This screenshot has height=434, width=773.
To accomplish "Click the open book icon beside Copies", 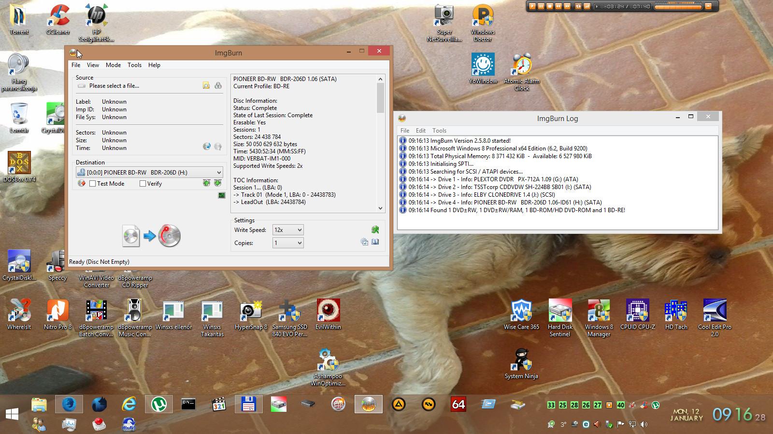I will pyautogui.click(x=375, y=242).
